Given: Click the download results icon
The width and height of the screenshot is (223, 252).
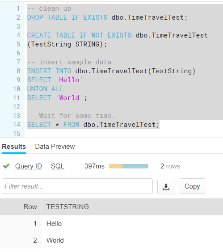Looking at the screenshot, I should point(166,186).
